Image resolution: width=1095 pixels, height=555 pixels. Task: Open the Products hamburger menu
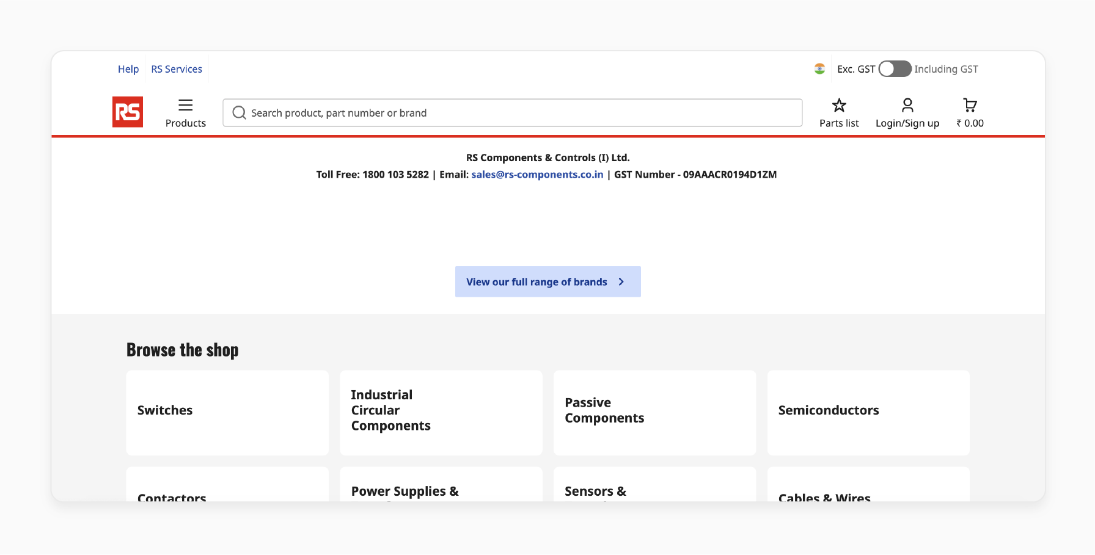186,113
